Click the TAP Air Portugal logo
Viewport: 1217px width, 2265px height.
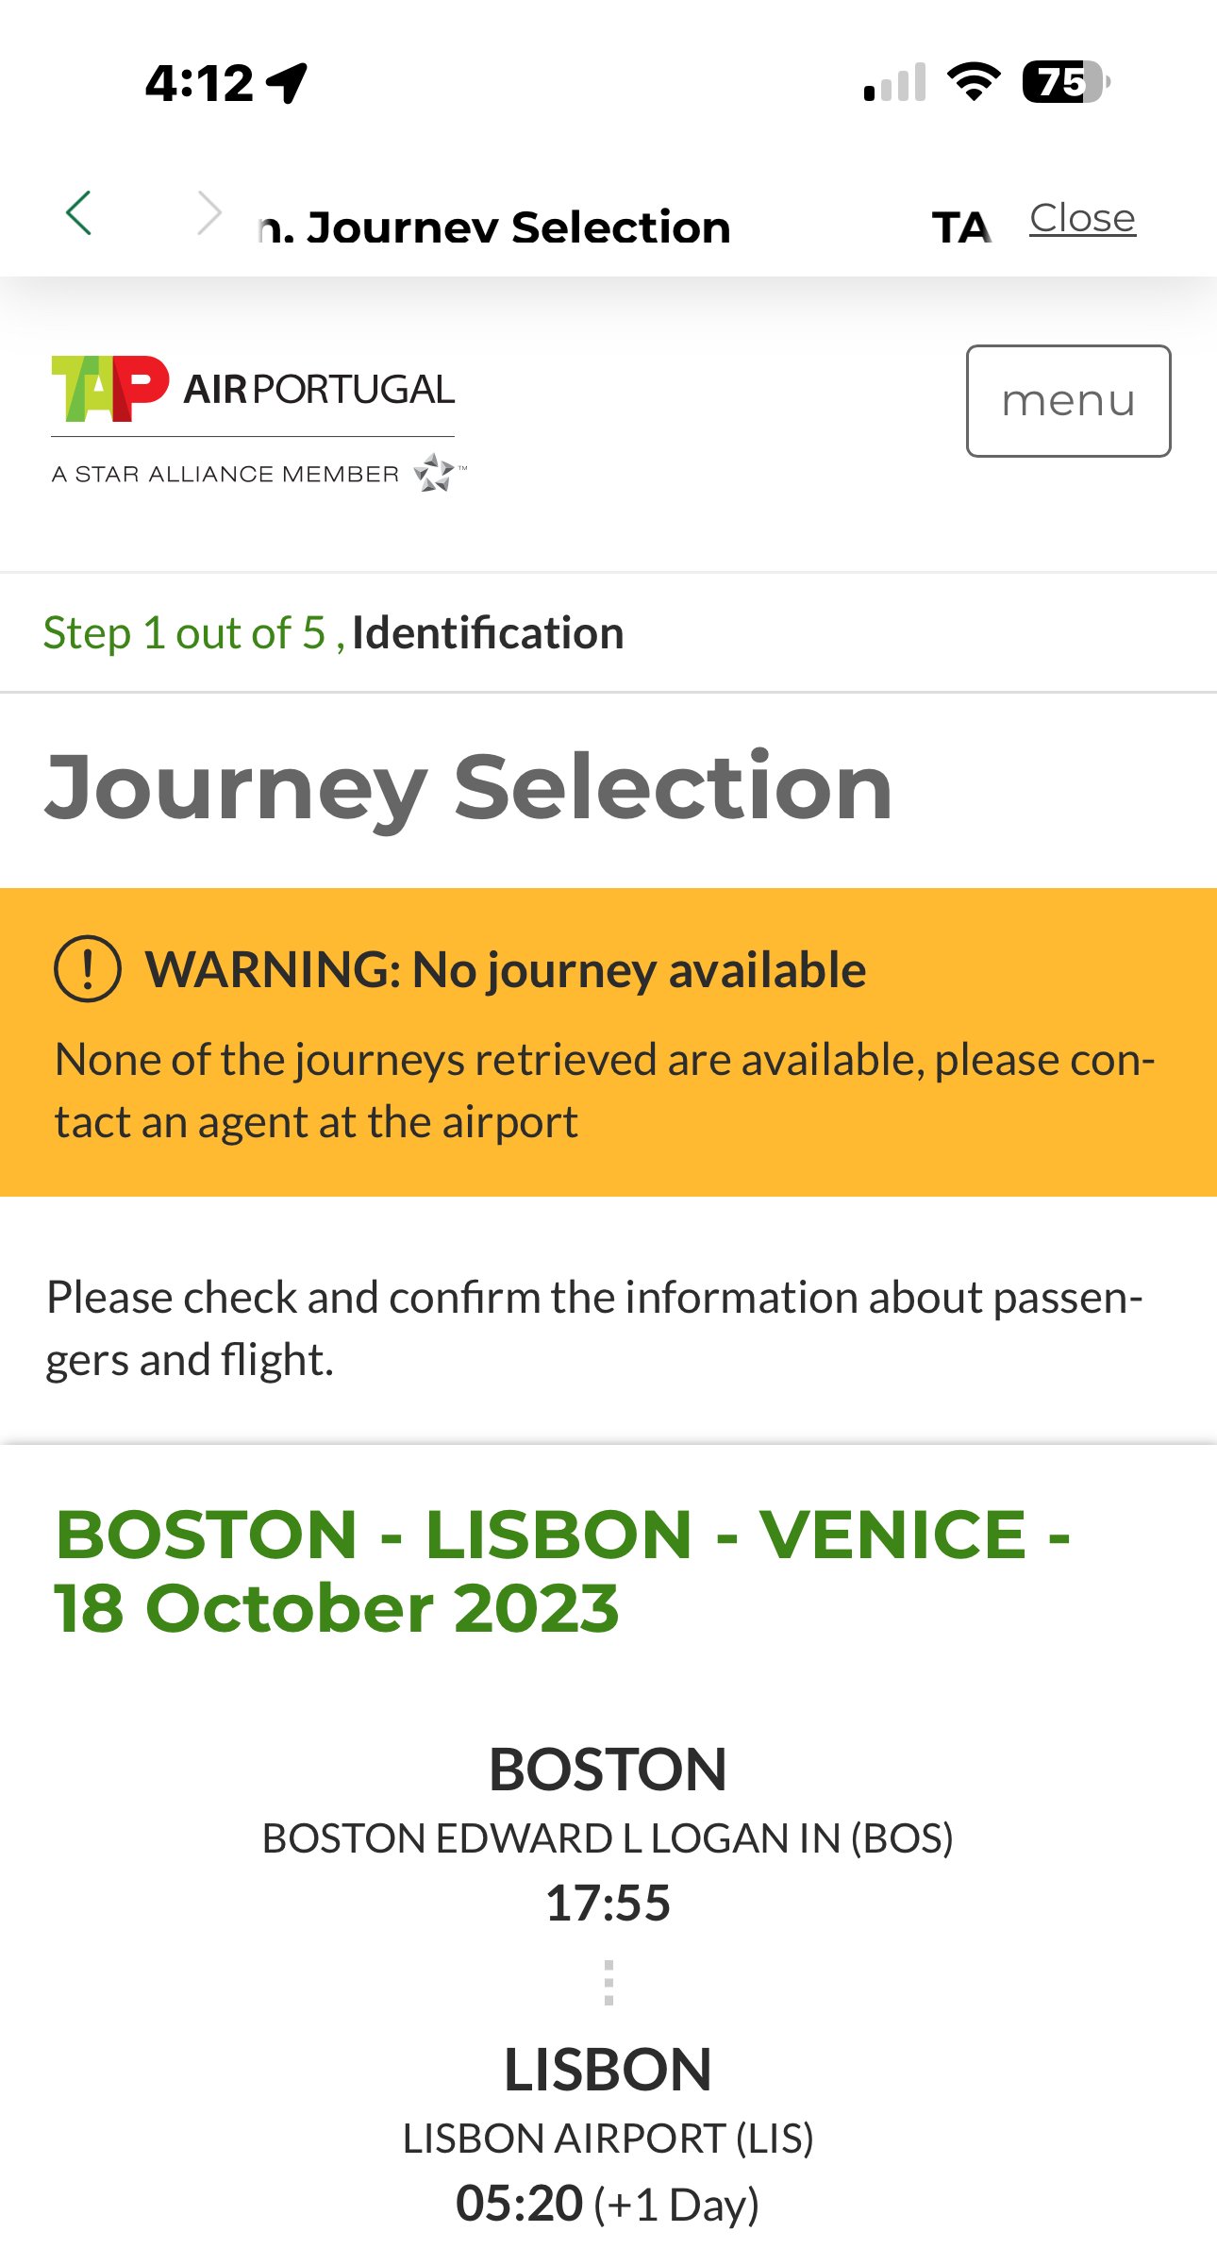(x=253, y=389)
